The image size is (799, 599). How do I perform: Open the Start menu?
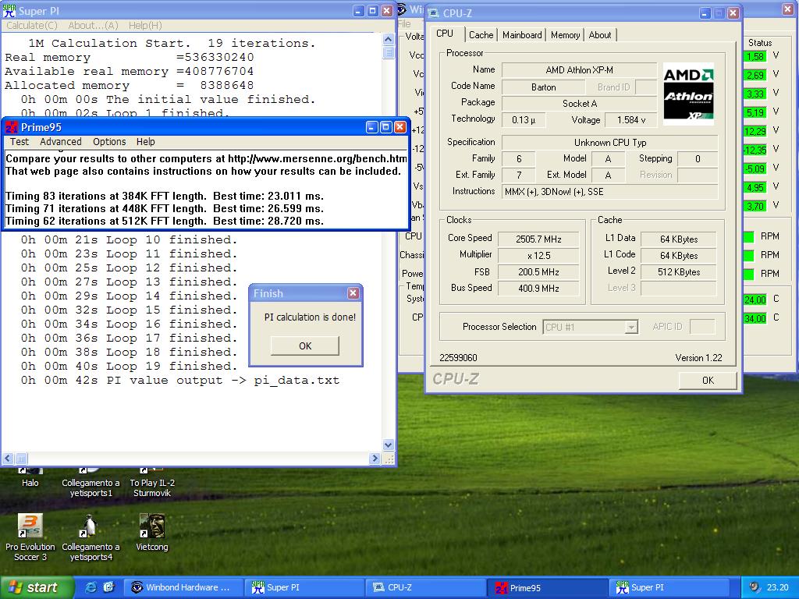pyautogui.click(x=37, y=587)
